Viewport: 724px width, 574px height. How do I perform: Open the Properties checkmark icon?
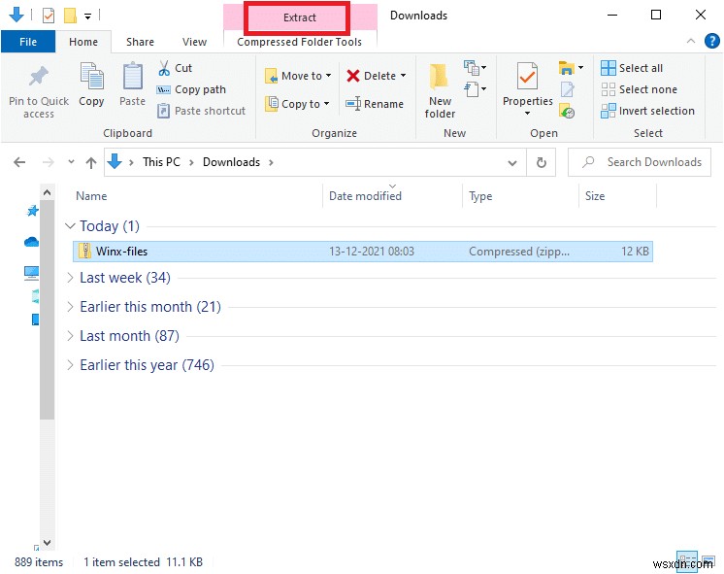tap(527, 76)
